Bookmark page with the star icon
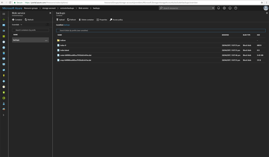Screen dimensions: 269x157 point(262,3)
